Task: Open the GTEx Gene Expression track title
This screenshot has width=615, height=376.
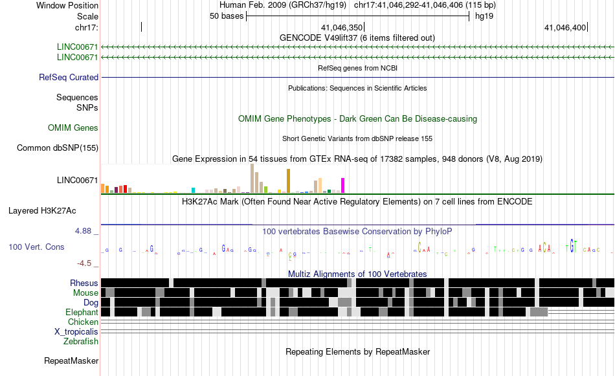Action: click(357, 159)
